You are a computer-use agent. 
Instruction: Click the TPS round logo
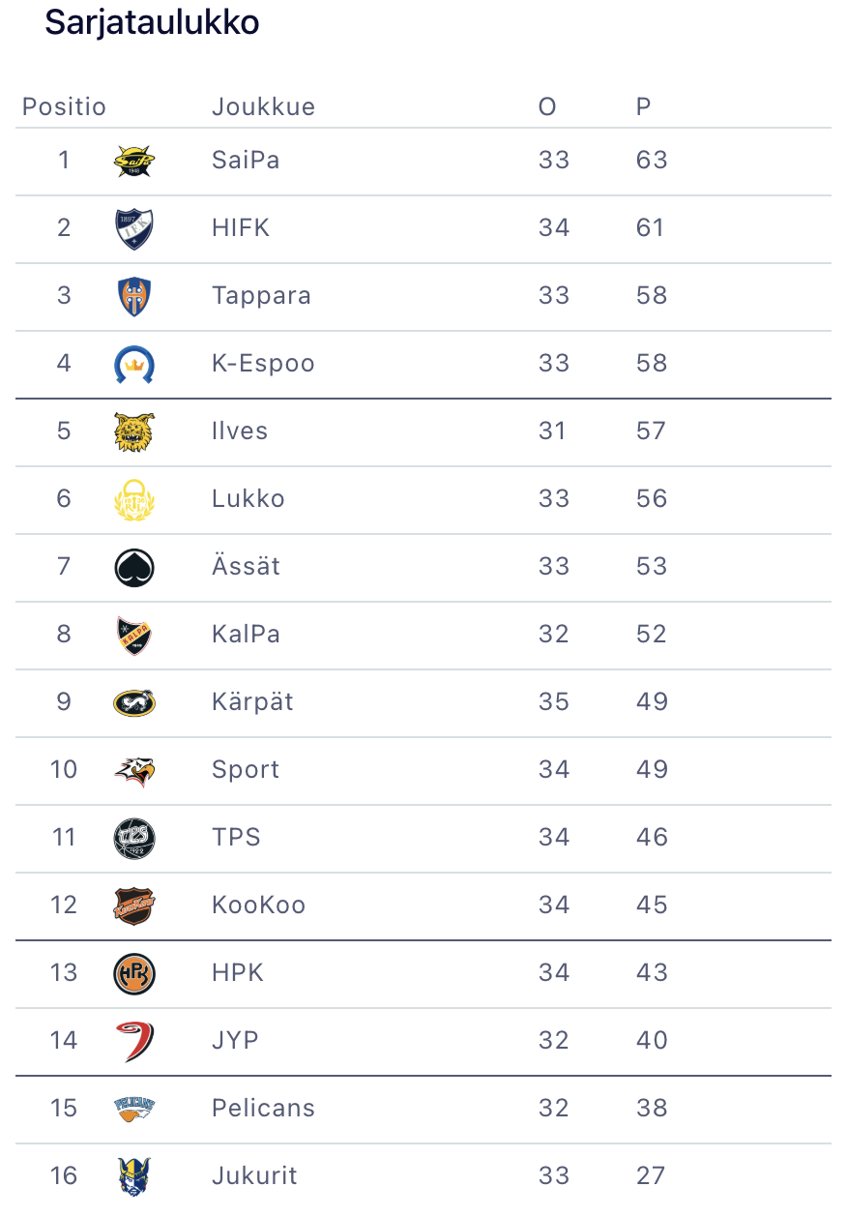pos(133,838)
